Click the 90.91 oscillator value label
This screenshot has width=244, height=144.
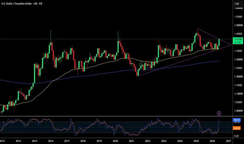click(237, 120)
